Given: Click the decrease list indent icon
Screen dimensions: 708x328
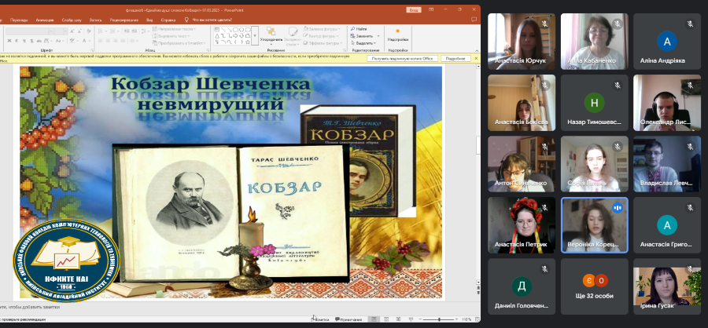Looking at the screenshot, I should [127, 31].
